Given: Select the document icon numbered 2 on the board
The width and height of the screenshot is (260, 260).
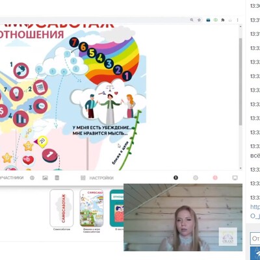Looking at the screenshot, I should (x=40, y=87).
